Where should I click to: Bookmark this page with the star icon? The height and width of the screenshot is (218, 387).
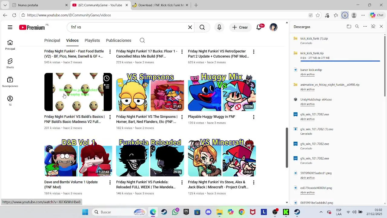coord(318,15)
